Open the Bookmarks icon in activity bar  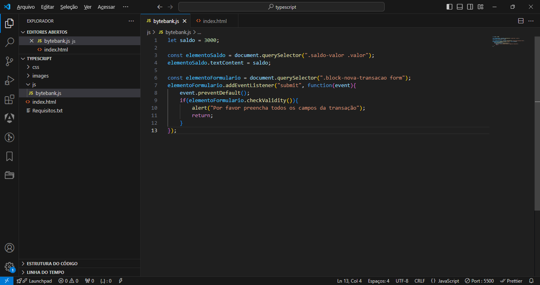tap(9, 156)
